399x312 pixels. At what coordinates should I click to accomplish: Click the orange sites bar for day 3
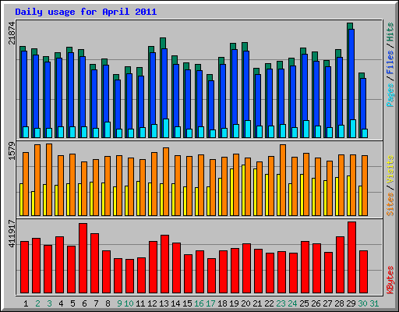pyautogui.click(x=49, y=179)
